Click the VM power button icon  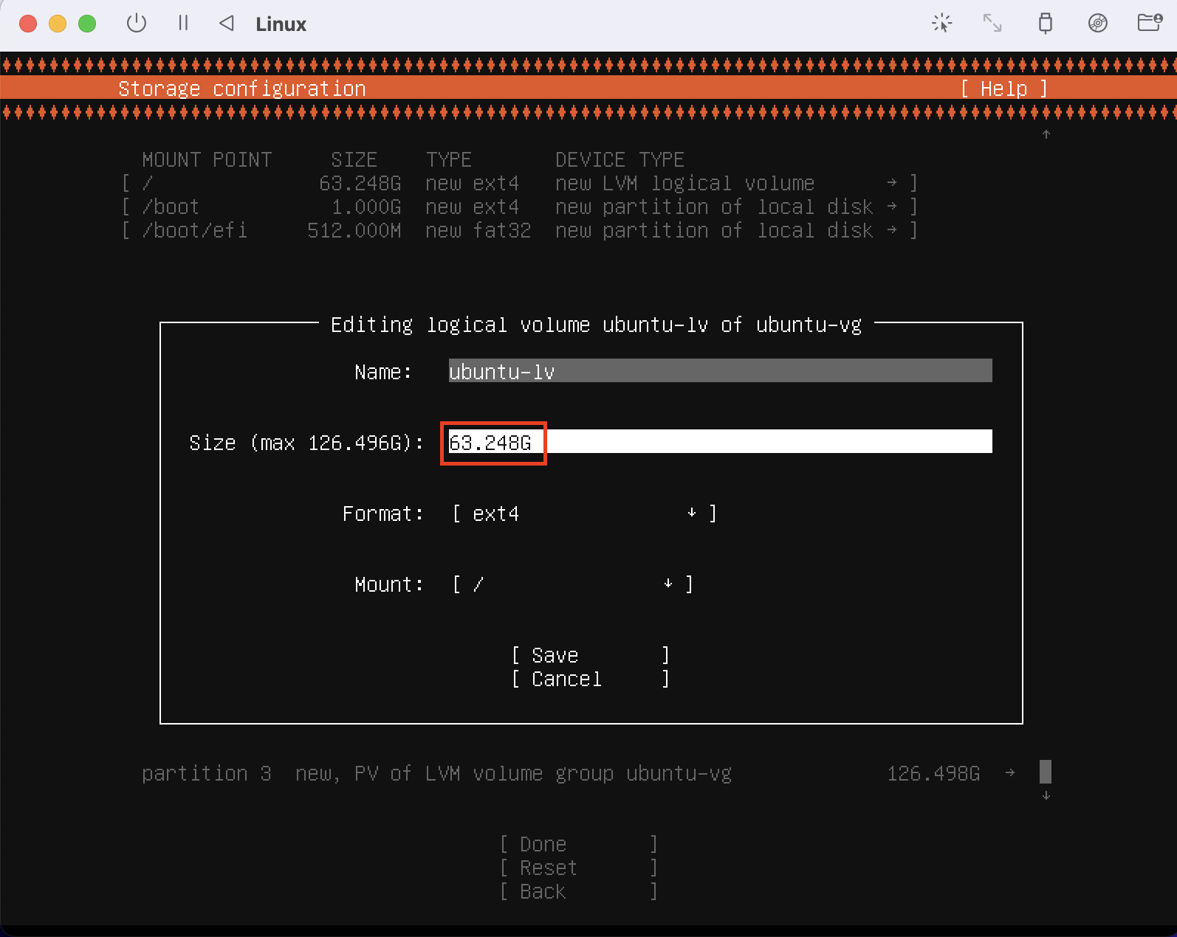tap(137, 24)
